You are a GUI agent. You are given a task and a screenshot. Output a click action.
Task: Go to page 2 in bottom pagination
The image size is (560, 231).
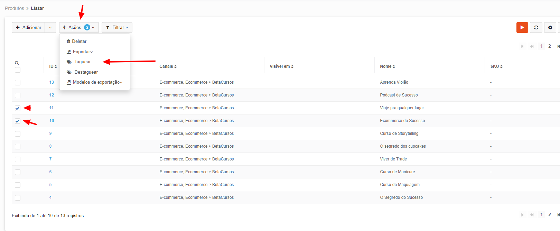click(549, 214)
